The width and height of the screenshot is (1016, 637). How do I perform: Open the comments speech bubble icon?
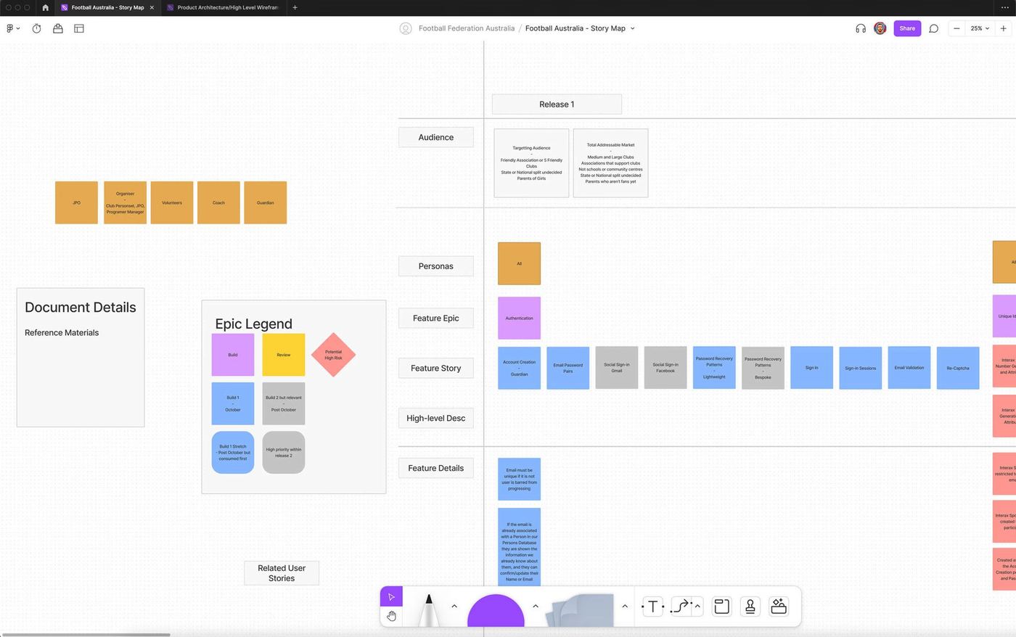click(934, 28)
